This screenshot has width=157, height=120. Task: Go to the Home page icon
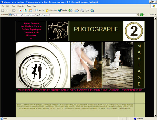(30, 10)
